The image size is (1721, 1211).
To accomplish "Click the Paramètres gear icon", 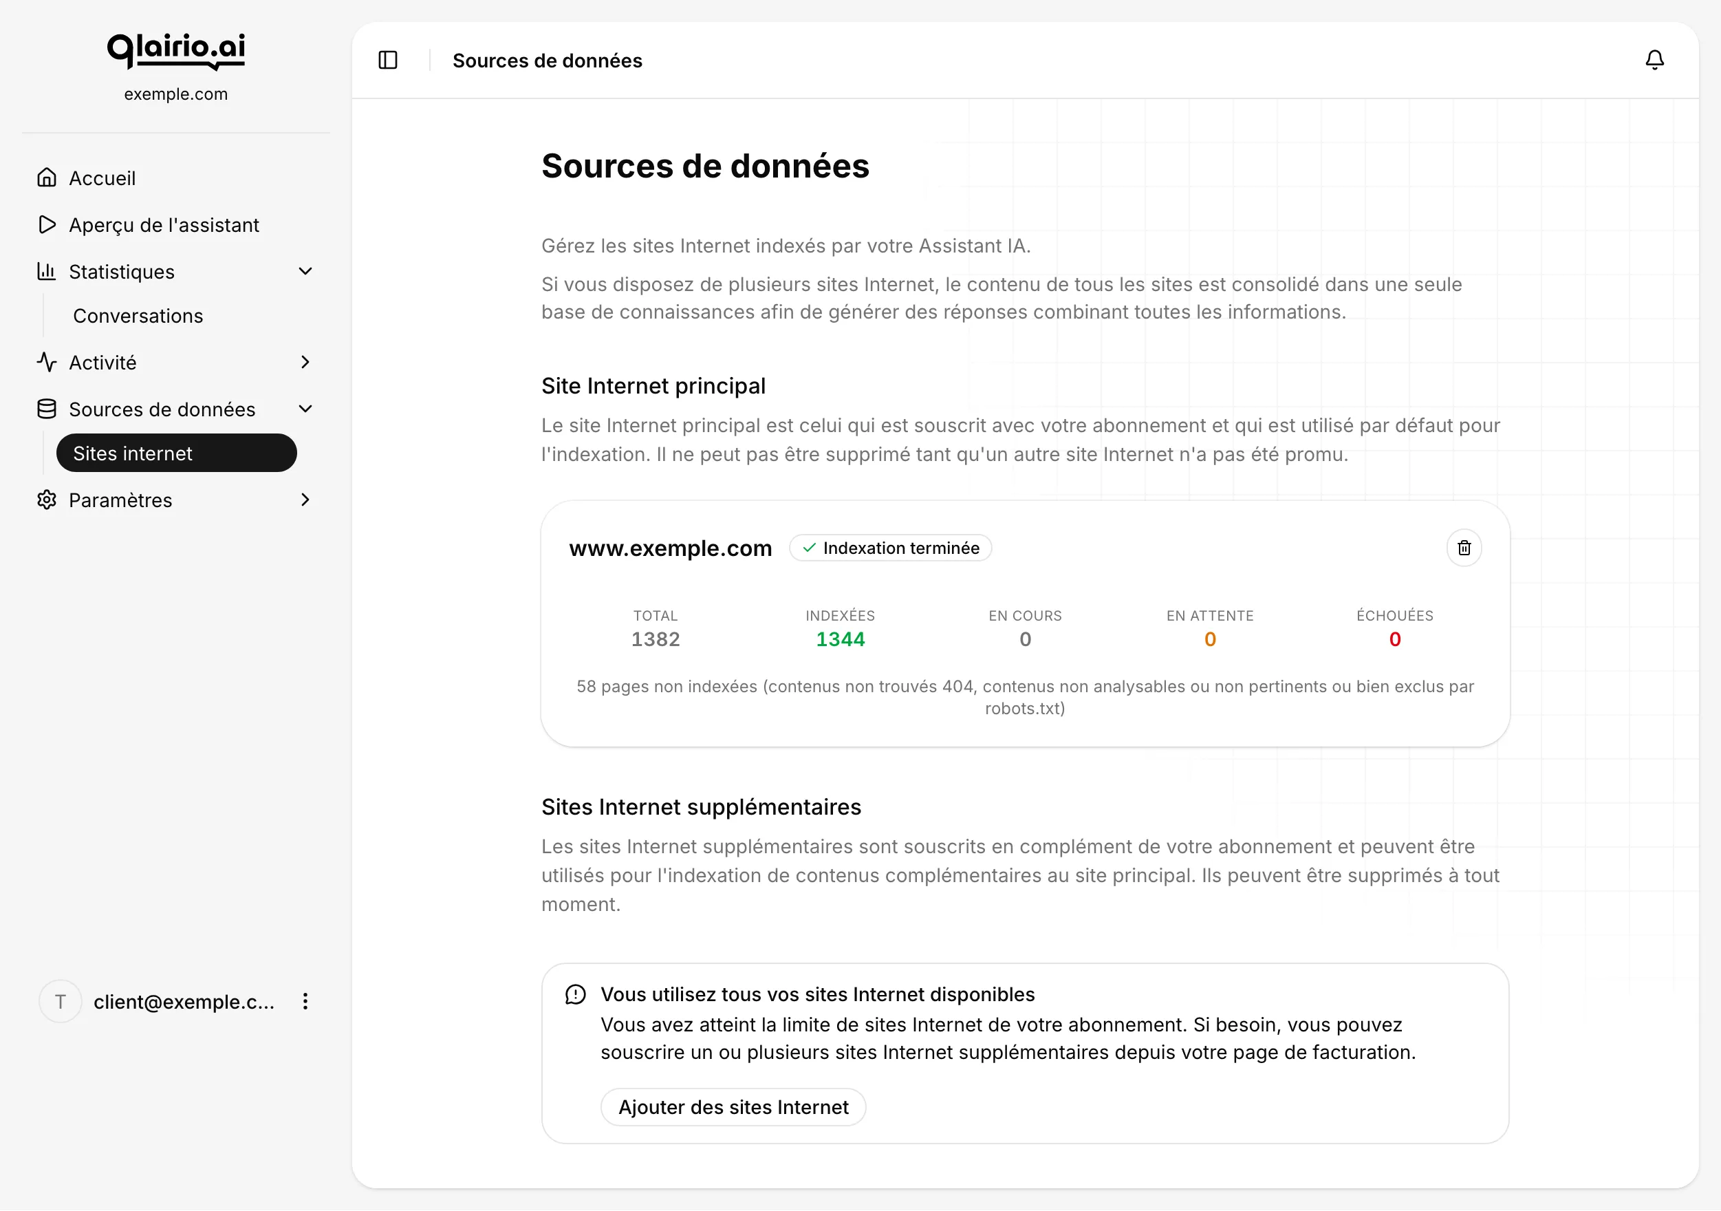I will tap(47, 500).
